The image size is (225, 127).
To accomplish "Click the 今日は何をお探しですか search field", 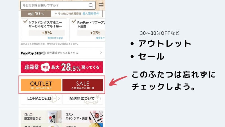I will click(55, 5).
